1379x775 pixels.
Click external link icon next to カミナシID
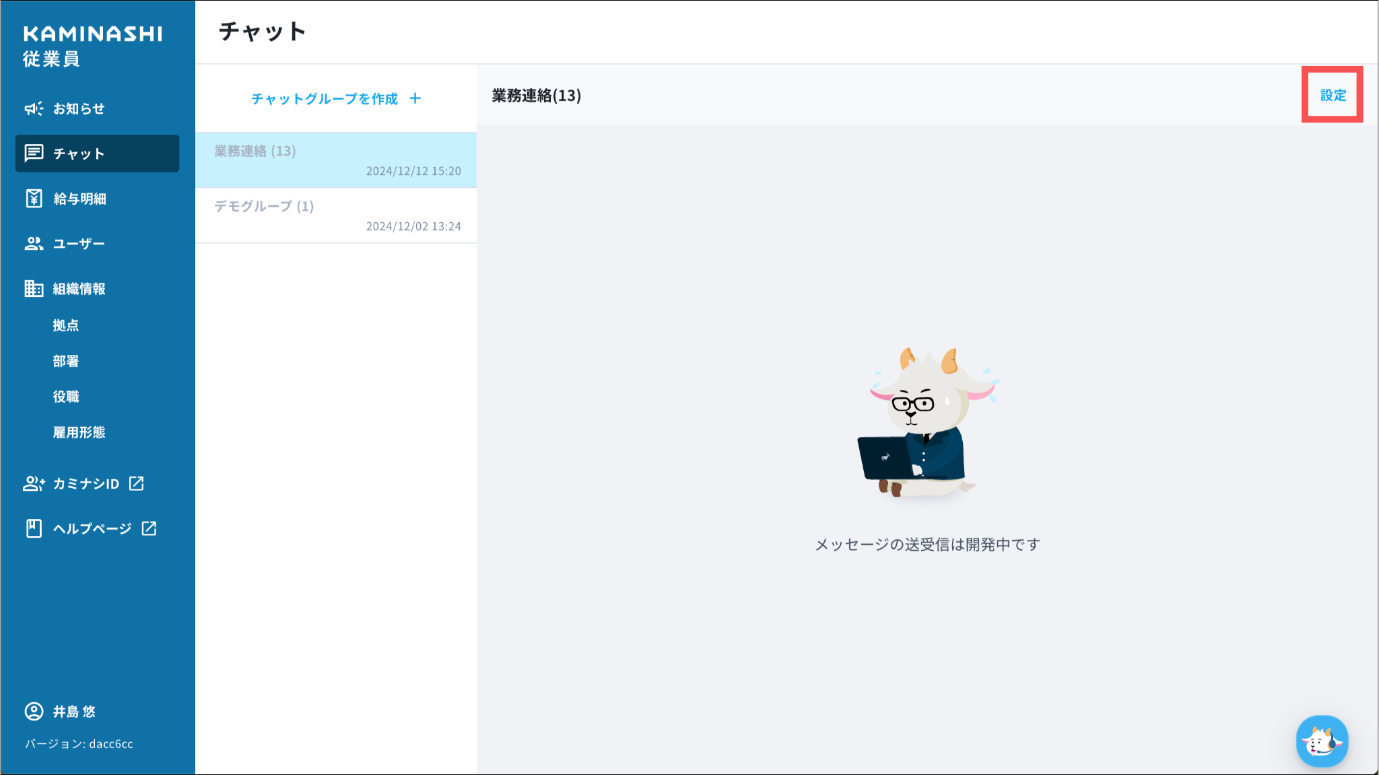(x=137, y=483)
